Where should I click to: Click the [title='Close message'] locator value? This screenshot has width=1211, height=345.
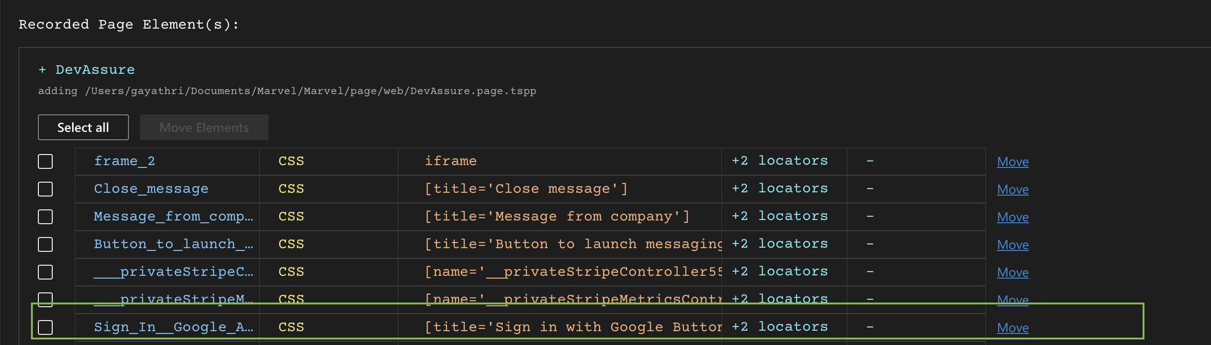[526, 189]
